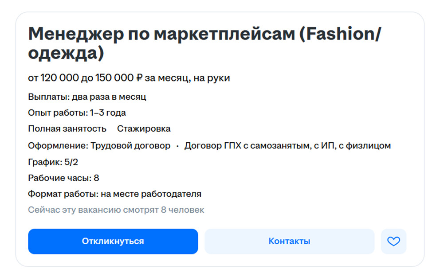Click the Полная занятость label
This screenshot has height=277, width=432.
click(67, 129)
